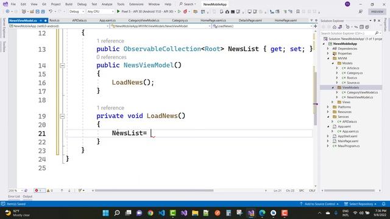
Task: Open the Pixel 5 device target dropdown
Action: point(175,12)
